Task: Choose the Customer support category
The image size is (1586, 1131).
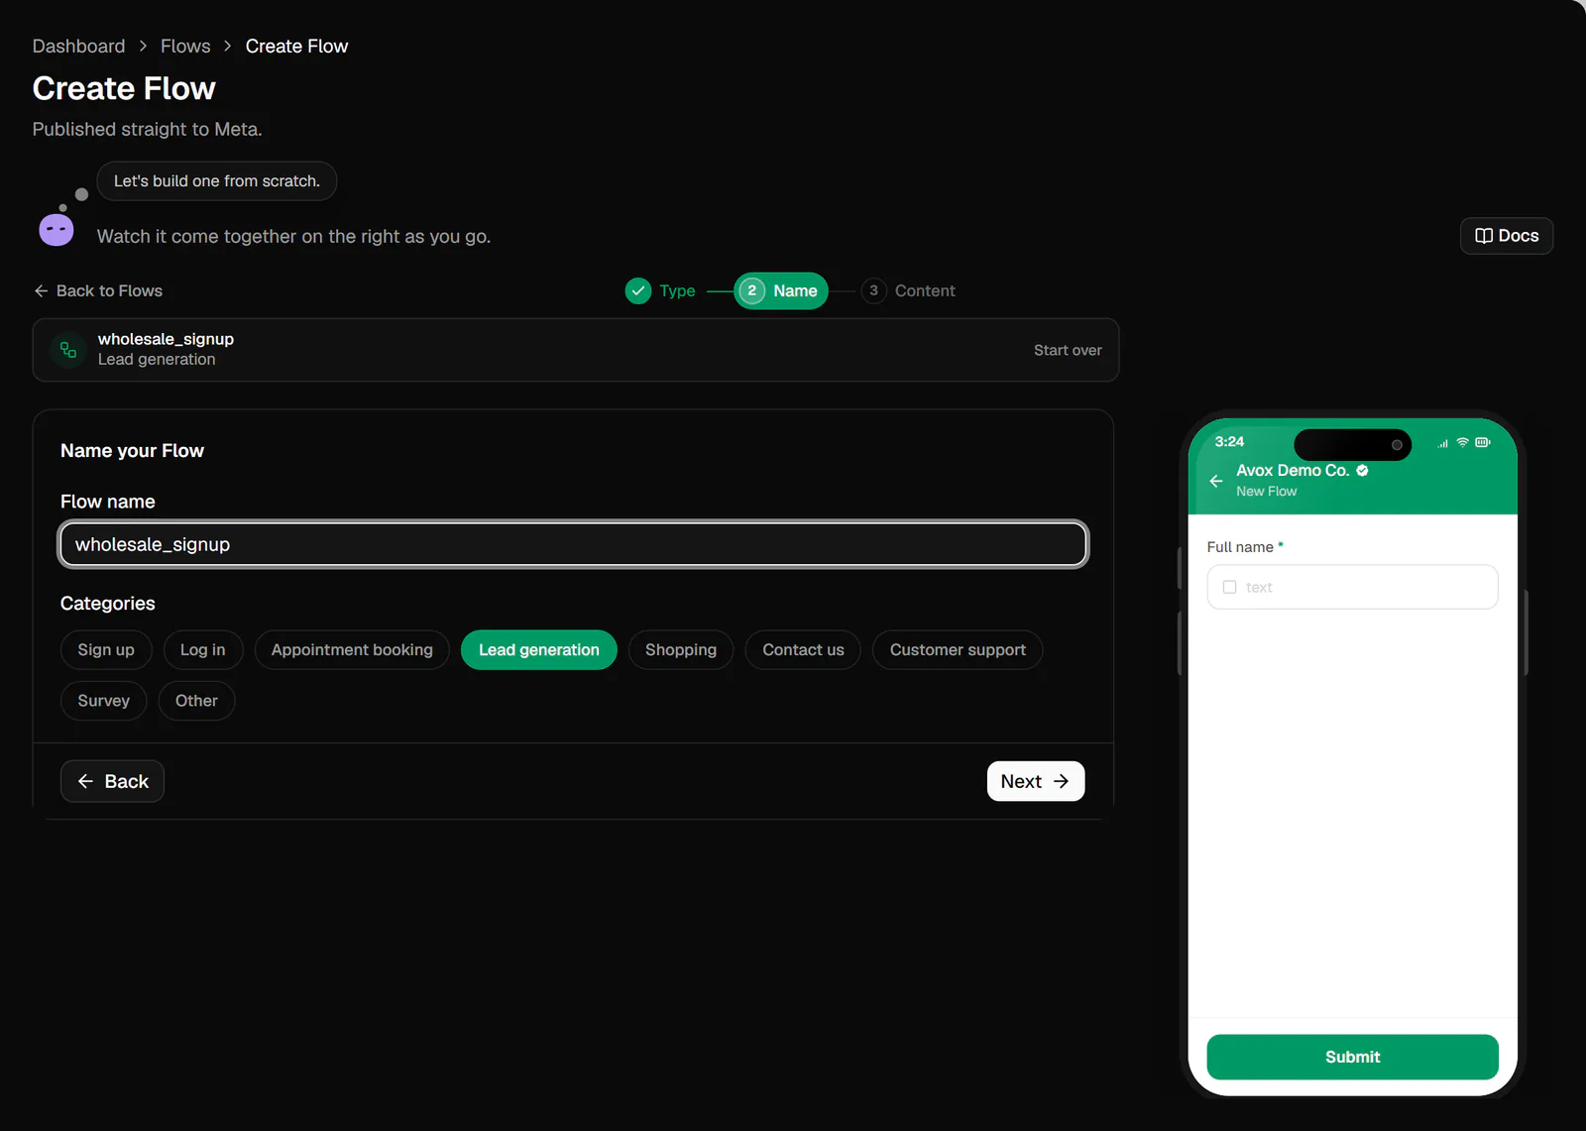Action: 958,650
